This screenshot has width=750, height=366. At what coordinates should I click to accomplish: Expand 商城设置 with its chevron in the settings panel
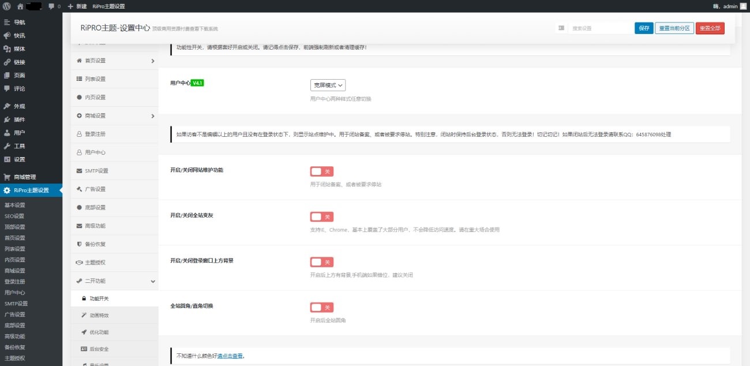[153, 116]
